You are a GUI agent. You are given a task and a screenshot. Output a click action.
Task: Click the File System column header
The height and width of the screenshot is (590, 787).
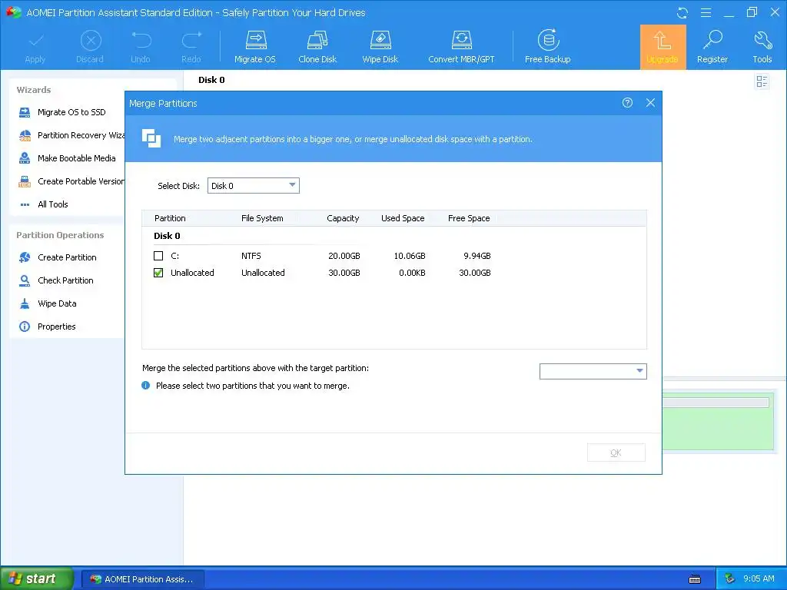point(262,218)
